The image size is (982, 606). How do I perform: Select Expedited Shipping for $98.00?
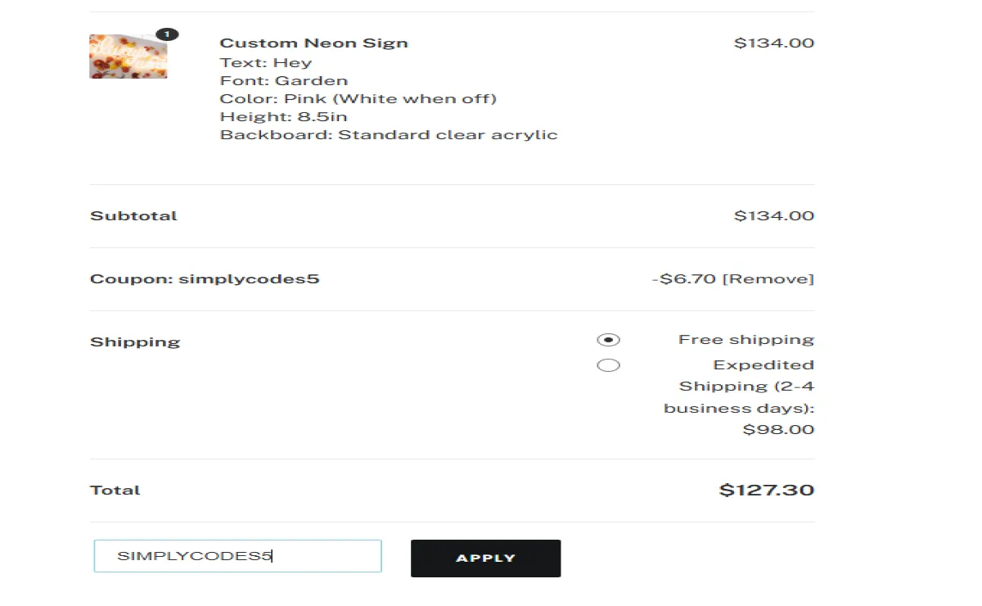[x=608, y=364]
